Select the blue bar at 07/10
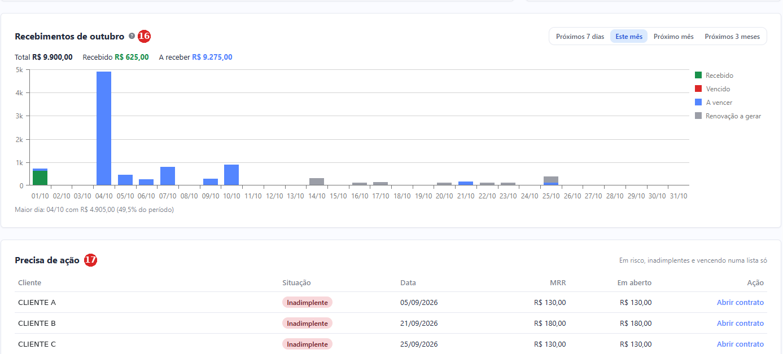The width and height of the screenshot is (783, 354). [x=168, y=176]
